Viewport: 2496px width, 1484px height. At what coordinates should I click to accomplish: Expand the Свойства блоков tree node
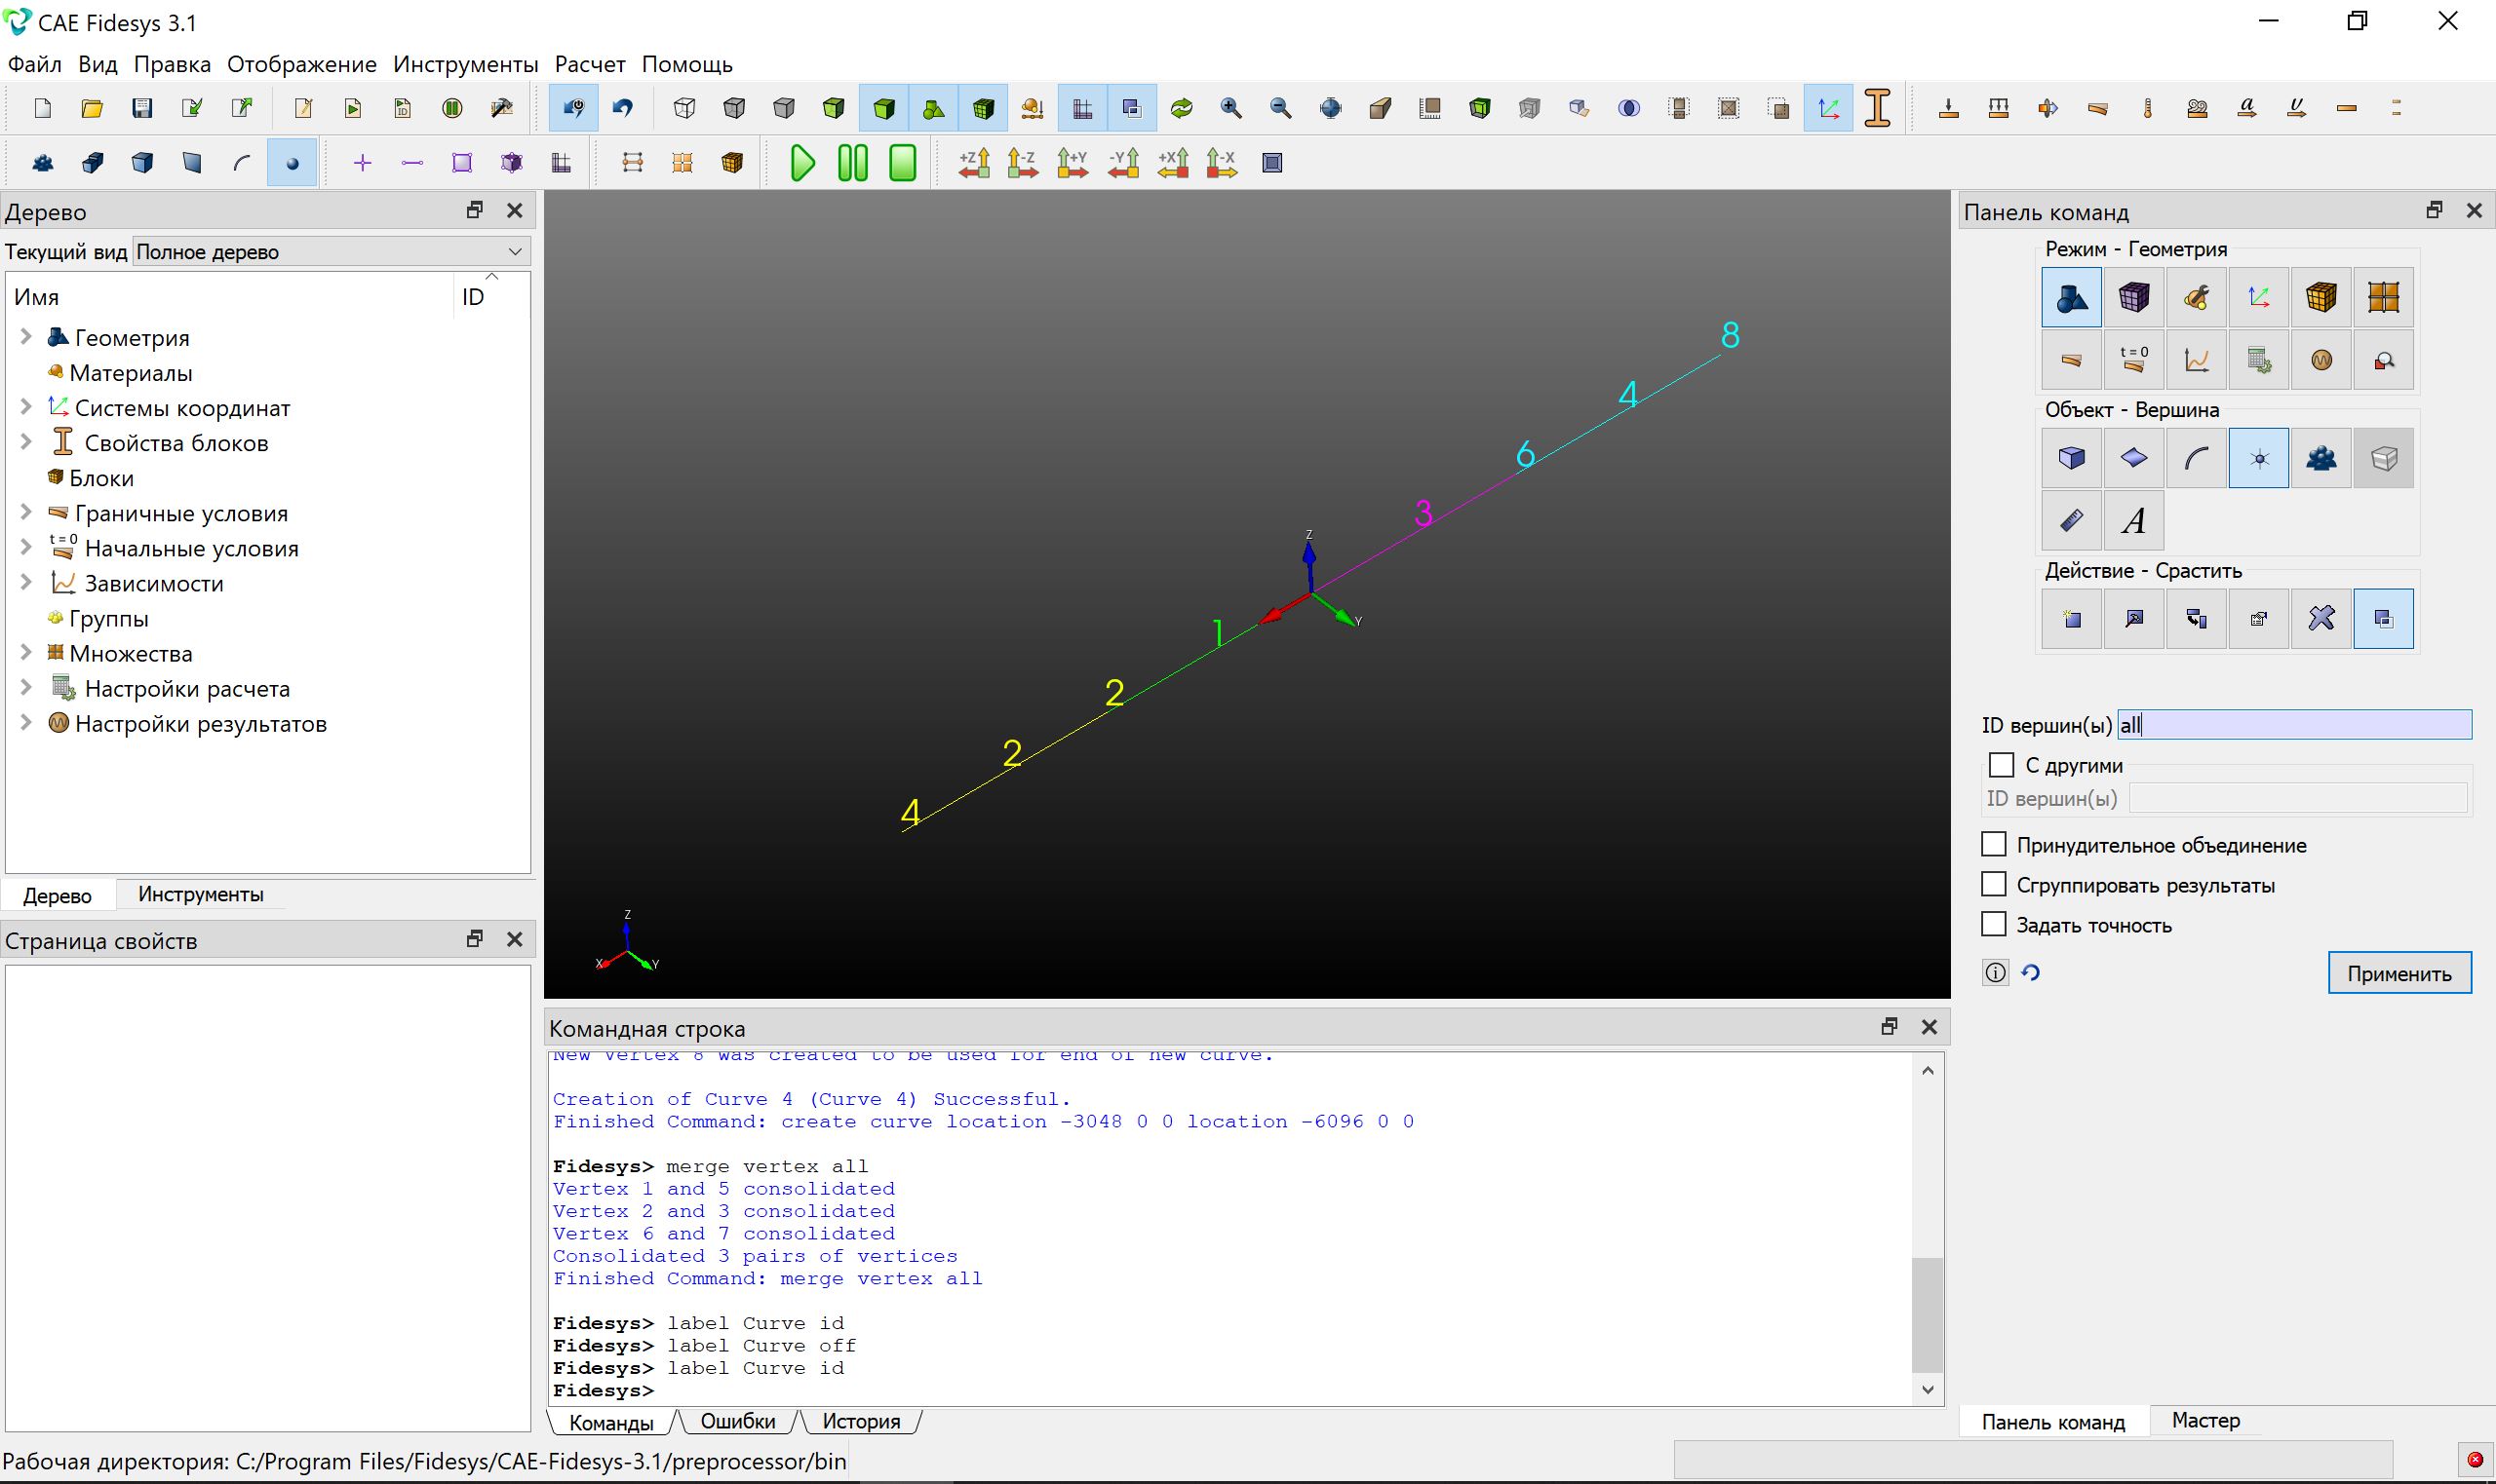(26, 442)
